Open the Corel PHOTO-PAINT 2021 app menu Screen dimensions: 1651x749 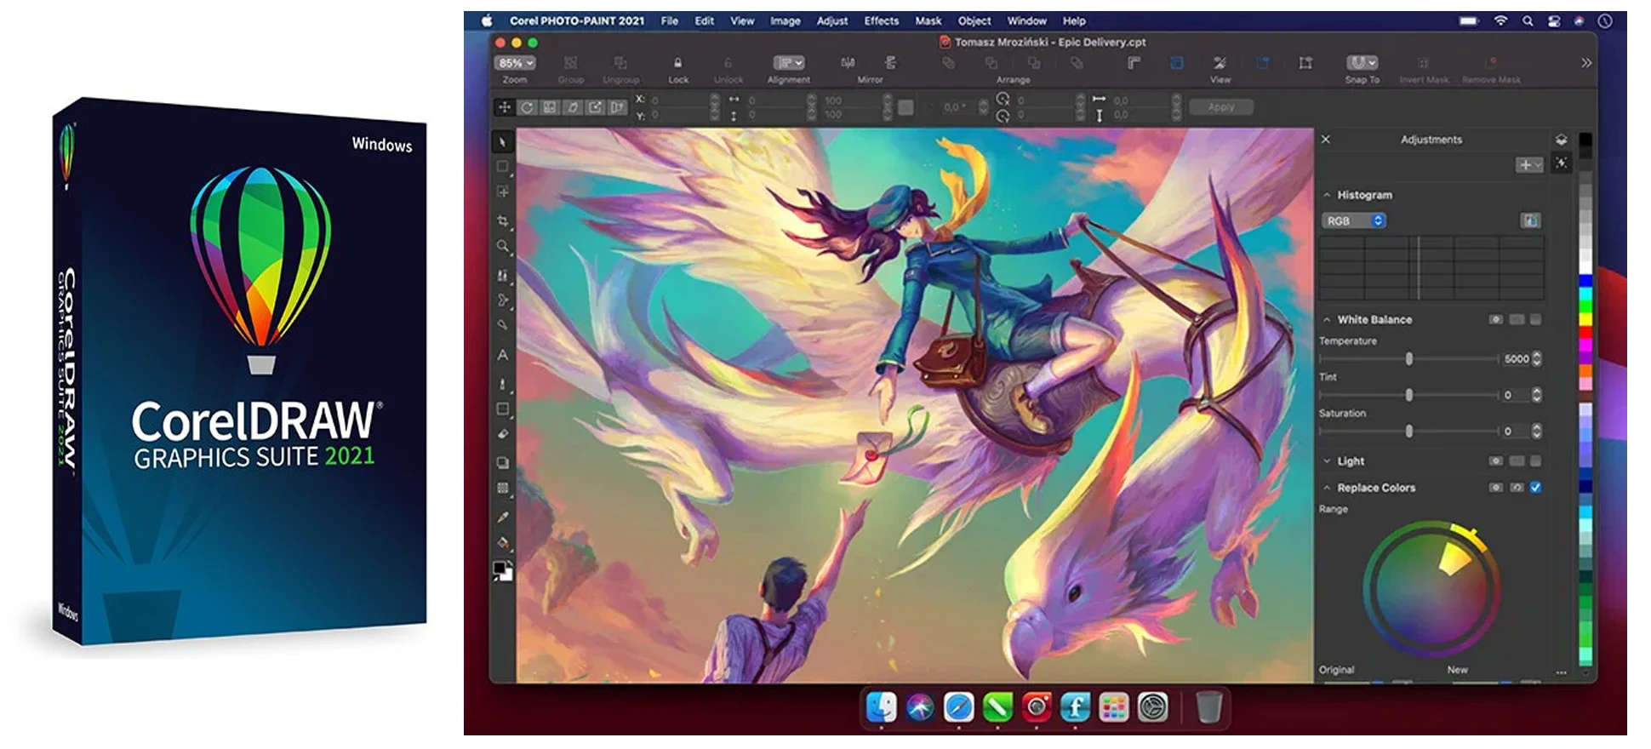tap(577, 20)
